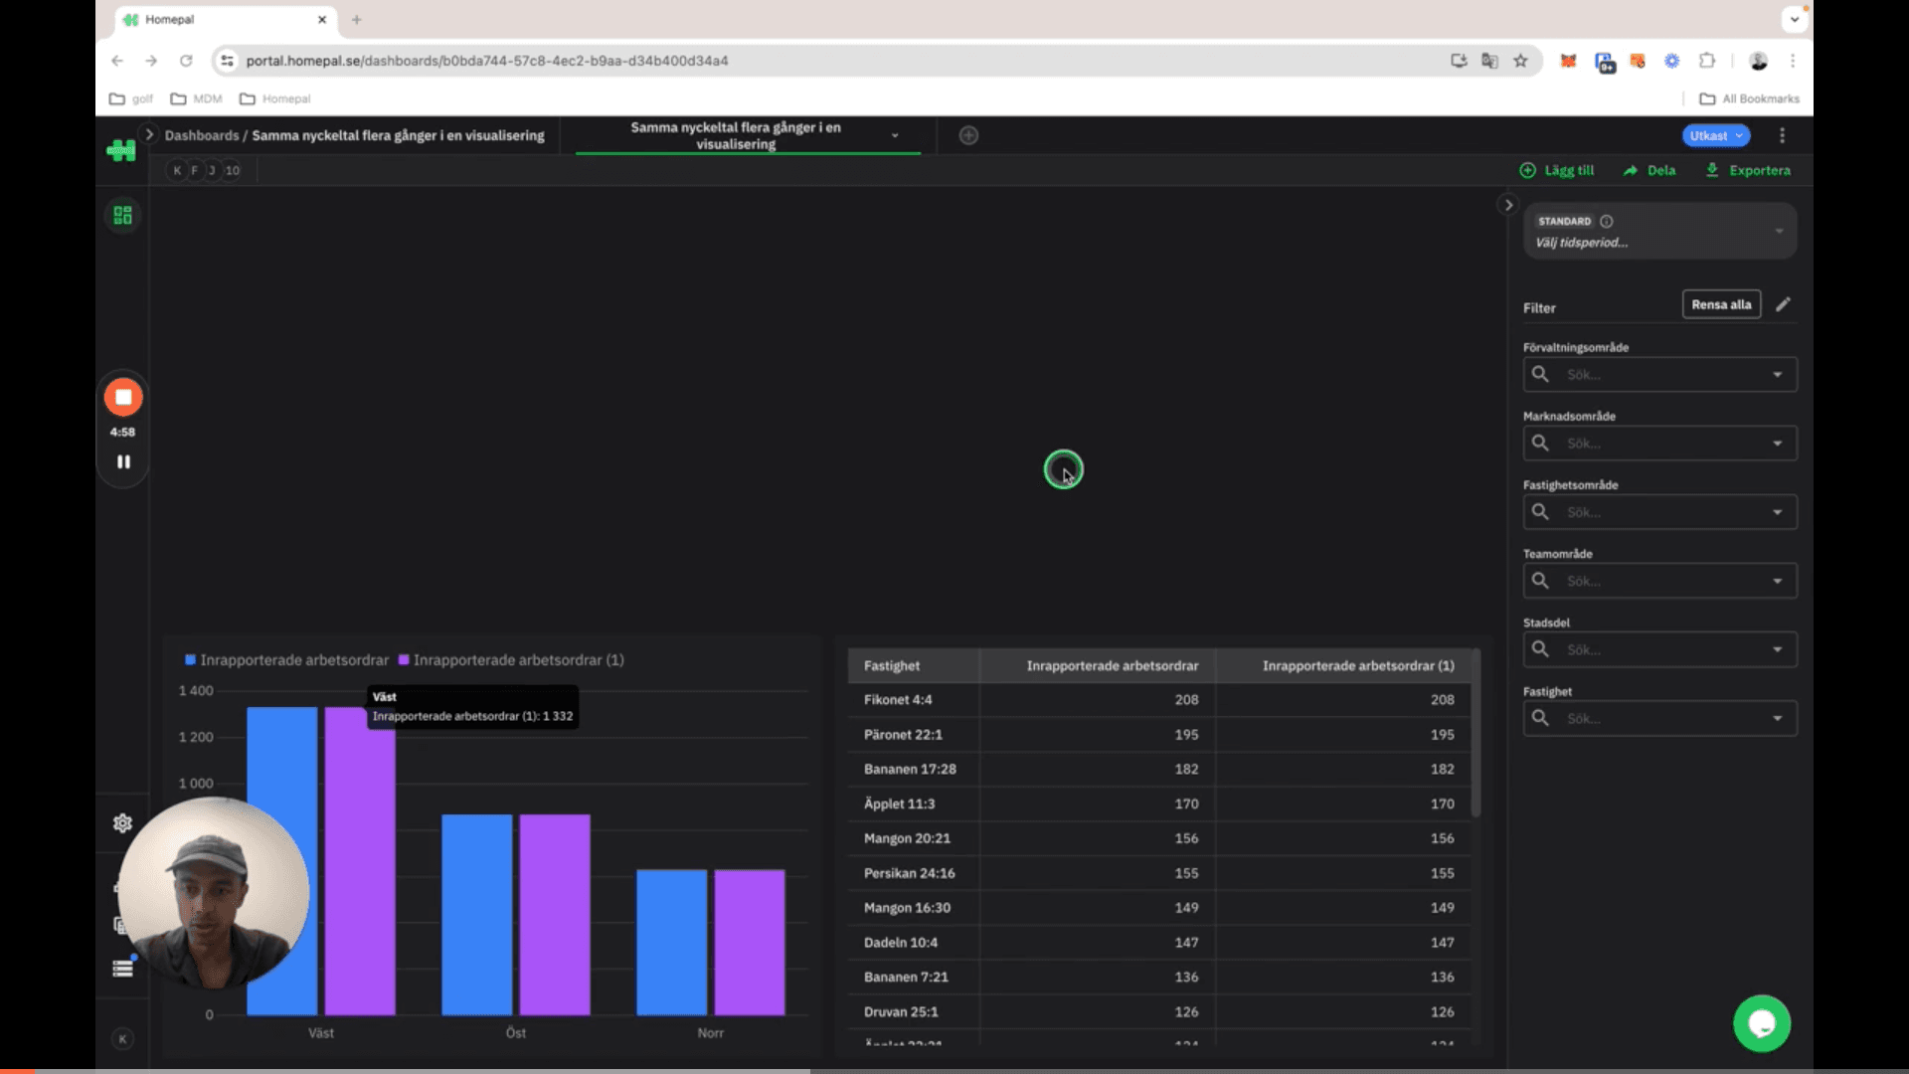Pause the screen recording
Viewport: 1909px width, 1074px height.
[123, 461]
